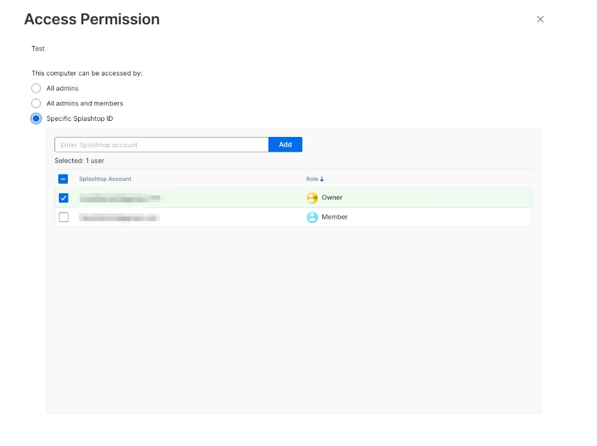Click the Member role avatar icon

(312, 217)
